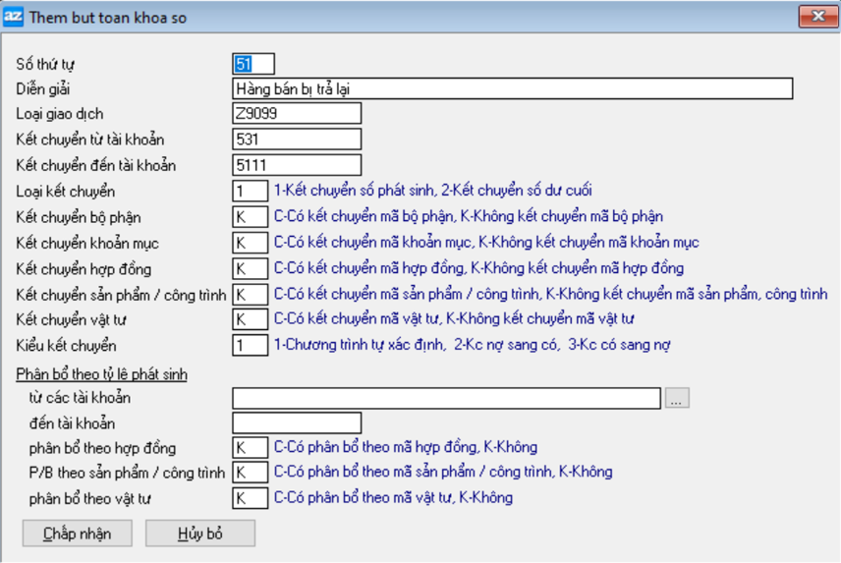Focus the 'phân bổ theo hợp đồng' field
Screen dimensions: 841x563
251,448
